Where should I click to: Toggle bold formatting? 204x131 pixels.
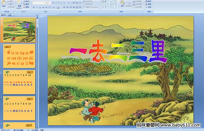click(x=34, y=7)
